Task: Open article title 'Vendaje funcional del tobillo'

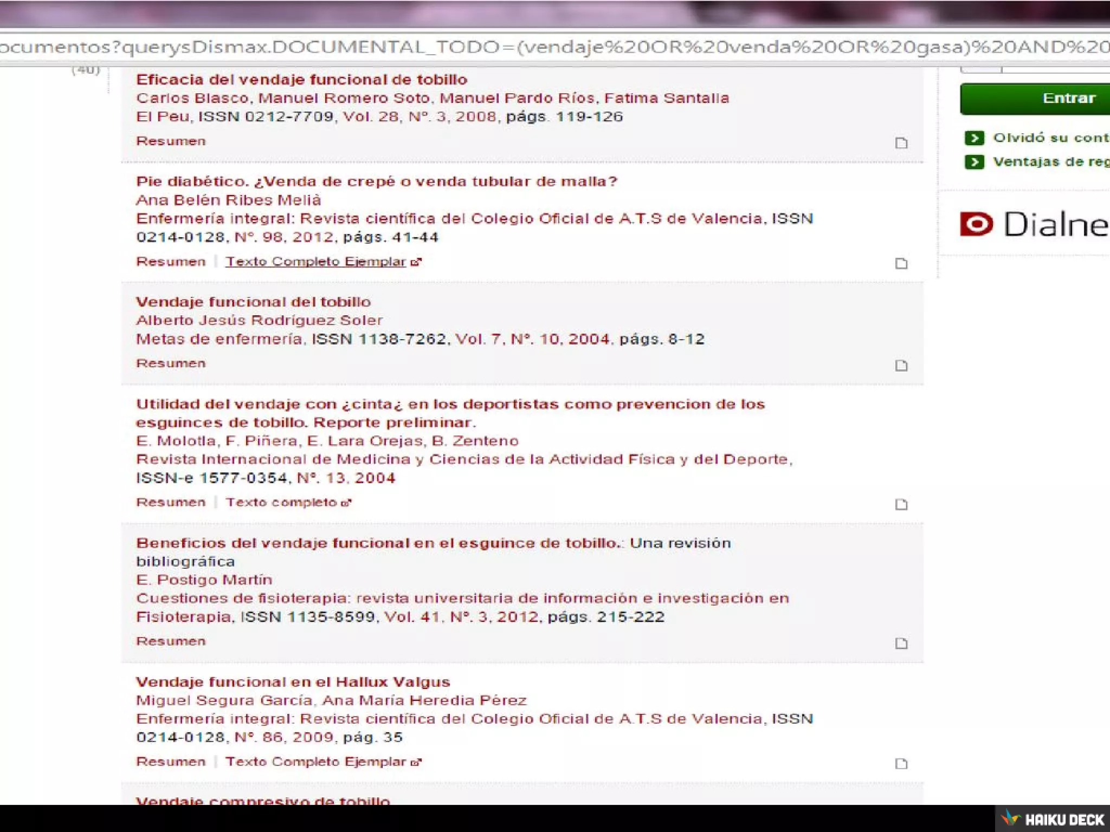Action: coord(253,302)
